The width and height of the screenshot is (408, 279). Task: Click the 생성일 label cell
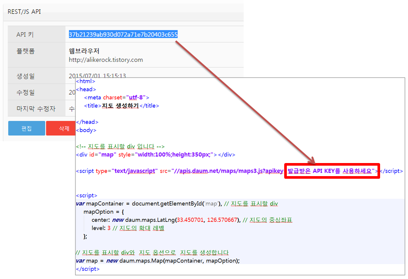pos(37,76)
